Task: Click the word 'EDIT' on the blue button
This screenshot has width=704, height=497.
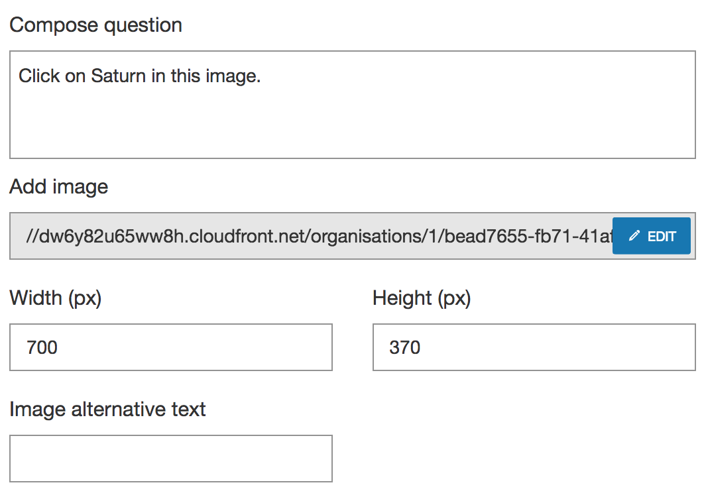Action: (662, 236)
